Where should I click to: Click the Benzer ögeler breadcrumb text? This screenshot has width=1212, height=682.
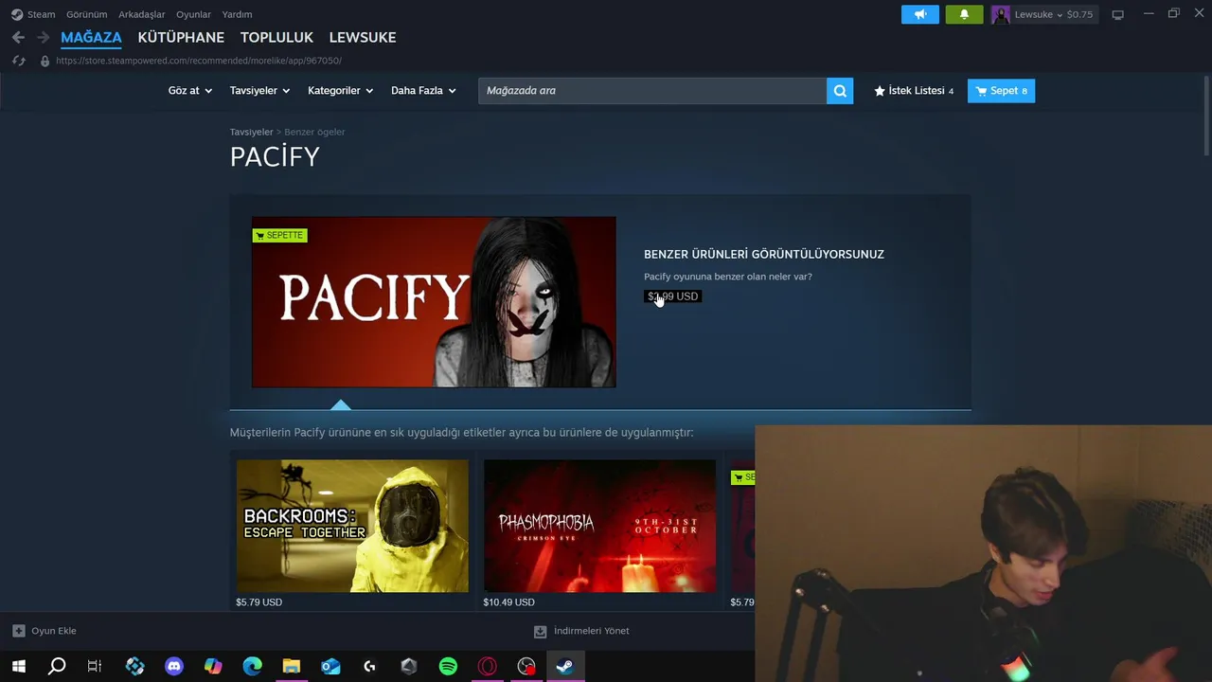(314, 132)
